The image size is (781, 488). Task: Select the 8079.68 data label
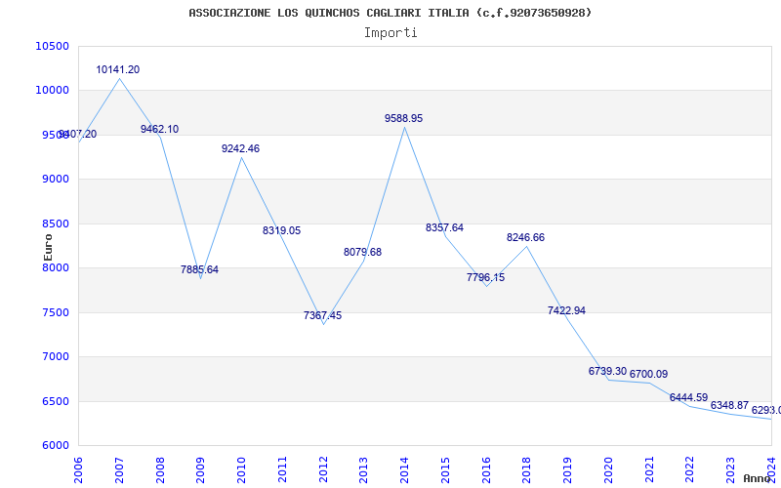tap(362, 252)
